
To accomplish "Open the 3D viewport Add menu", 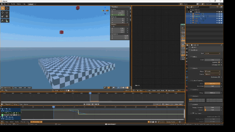I will (25, 88).
